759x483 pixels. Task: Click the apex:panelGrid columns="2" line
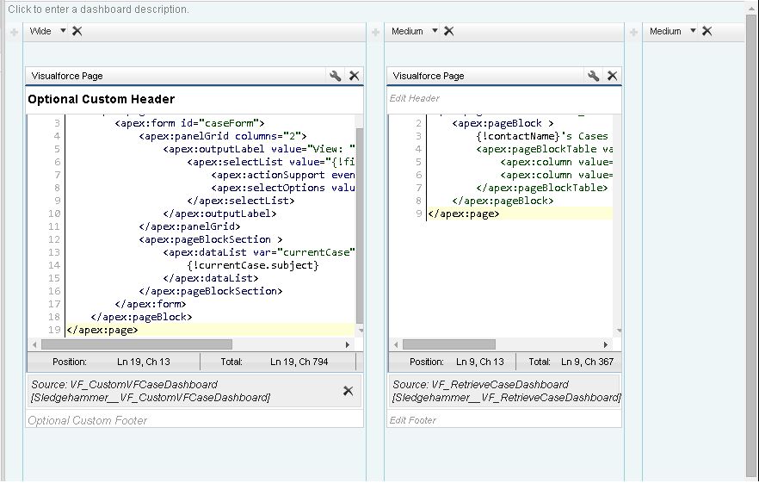click(222, 136)
